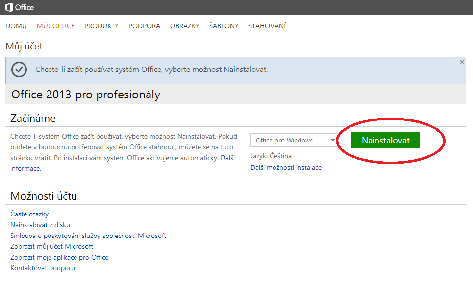Click the Kontaktovat podporu link
This screenshot has width=473, height=285.
[43, 268]
